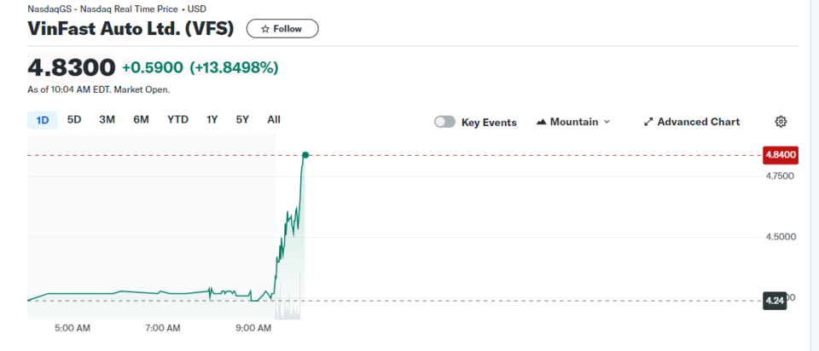
Task: Click the Advanced Chart expand arrows icon
Action: click(648, 122)
